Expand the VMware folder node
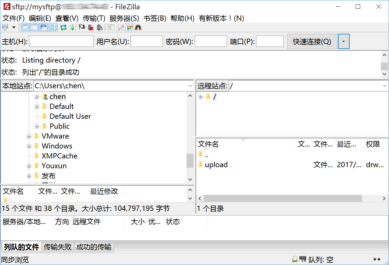389x265 pixels. click(x=29, y=136)
